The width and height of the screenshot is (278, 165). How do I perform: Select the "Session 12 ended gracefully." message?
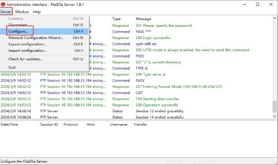coord(160,111)
